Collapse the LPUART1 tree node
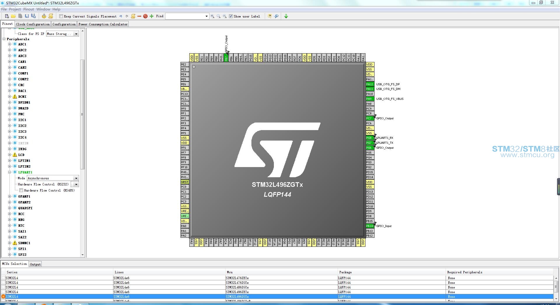 point(10,172)
